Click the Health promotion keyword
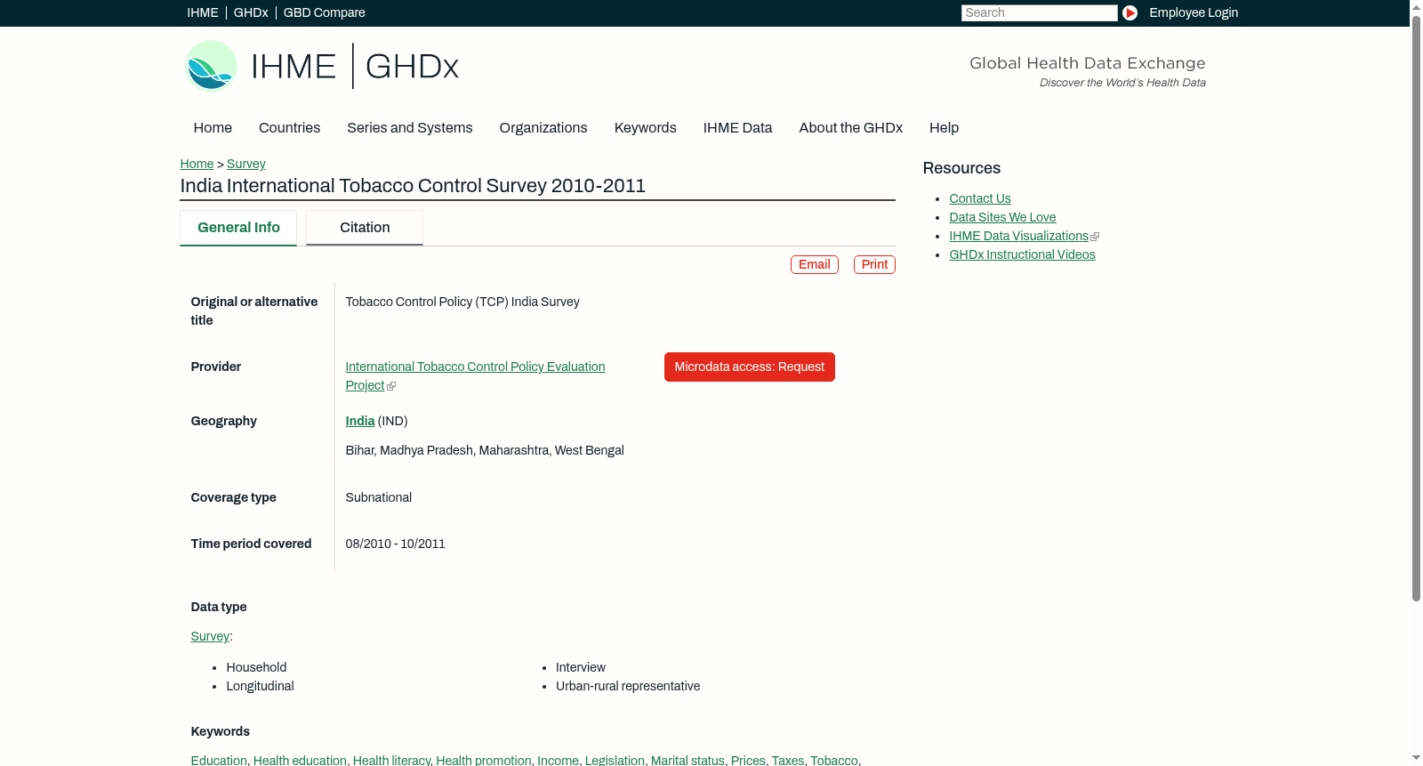The height and width of the screenshot is (766, 1423). click(484, 760)
